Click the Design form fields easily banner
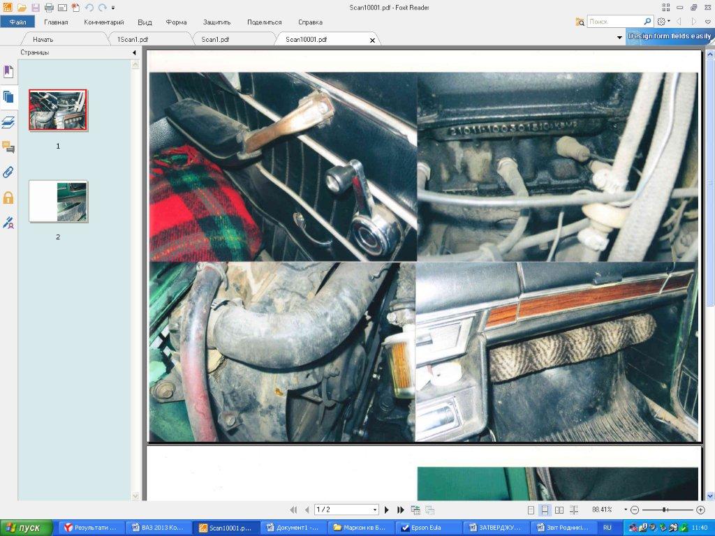715x536 pixels. (670, 36)
